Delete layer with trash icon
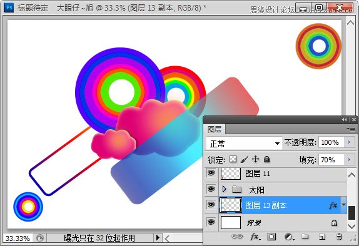Image resolution: width=359 pixels, height=246 pixels. [340, 237]
